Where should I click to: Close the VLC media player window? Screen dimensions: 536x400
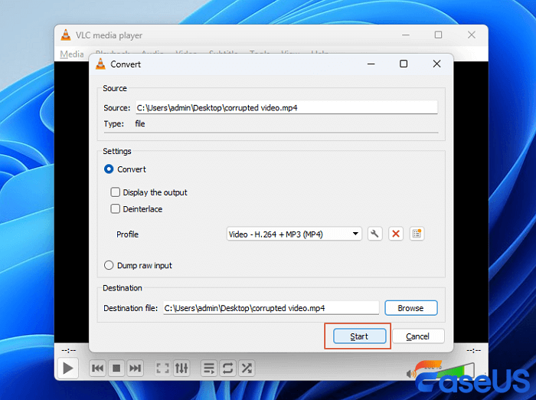(472, 35)
